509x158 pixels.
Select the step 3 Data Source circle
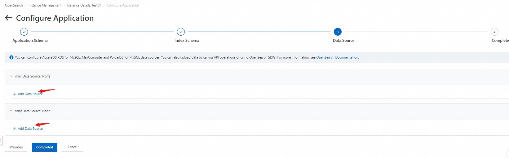(x=338, y=32)
